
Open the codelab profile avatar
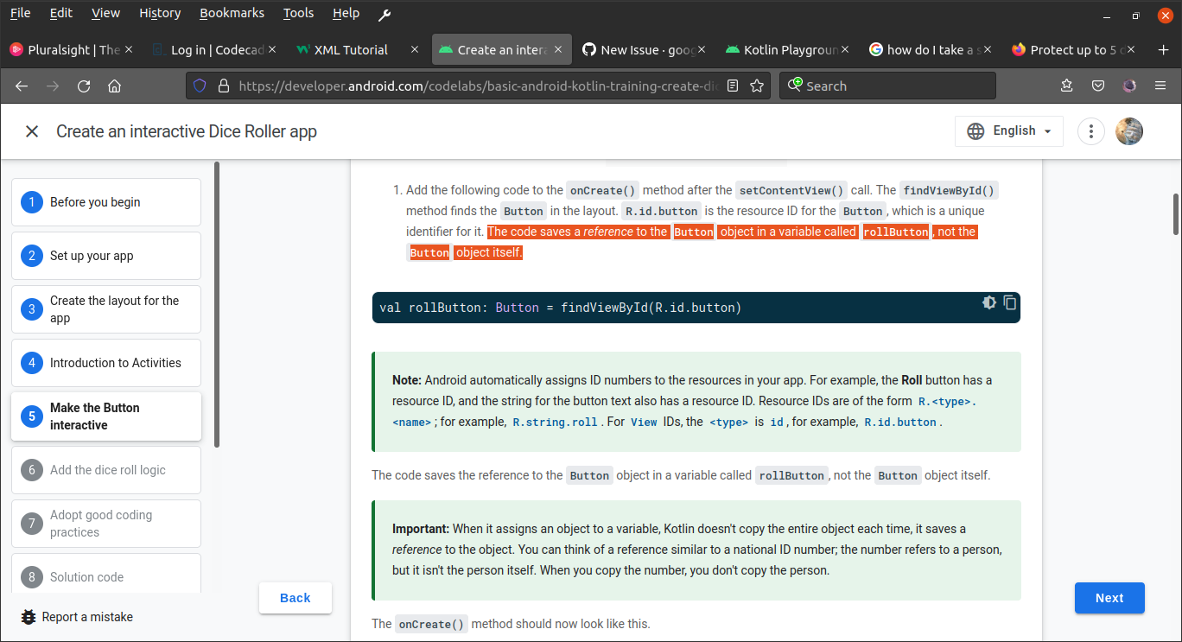click(1129, 131)
